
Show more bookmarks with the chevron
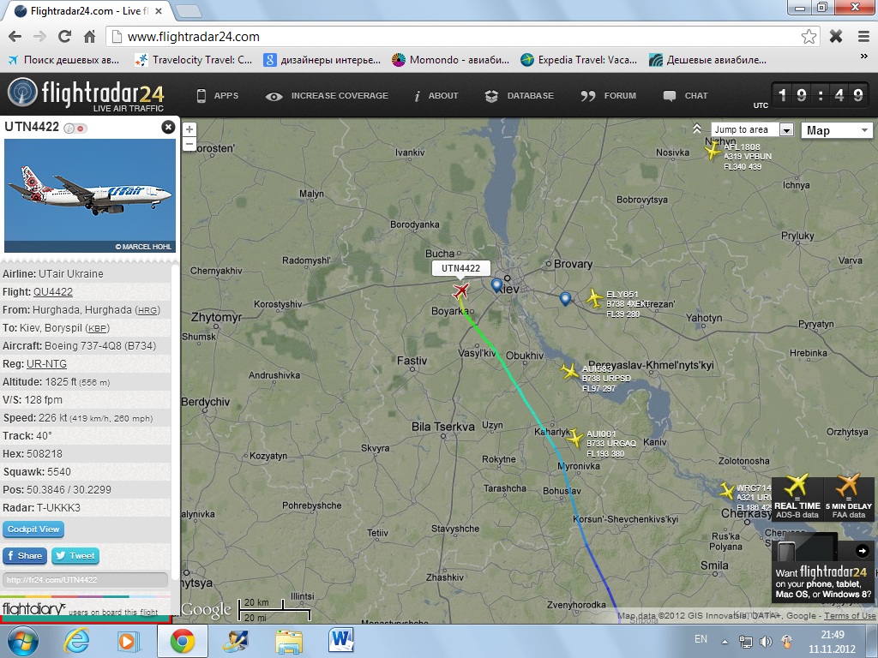[863, 57]
